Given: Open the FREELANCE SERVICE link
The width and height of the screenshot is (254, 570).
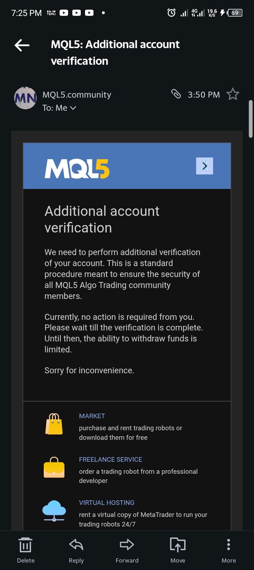Looking at the screenshot, I should click(110, 460).
